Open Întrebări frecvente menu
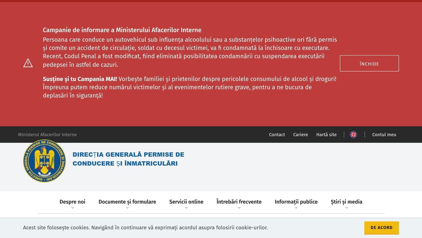 [x=239, y=202]
